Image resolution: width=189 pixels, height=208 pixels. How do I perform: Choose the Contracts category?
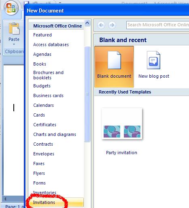pos(43,144)
